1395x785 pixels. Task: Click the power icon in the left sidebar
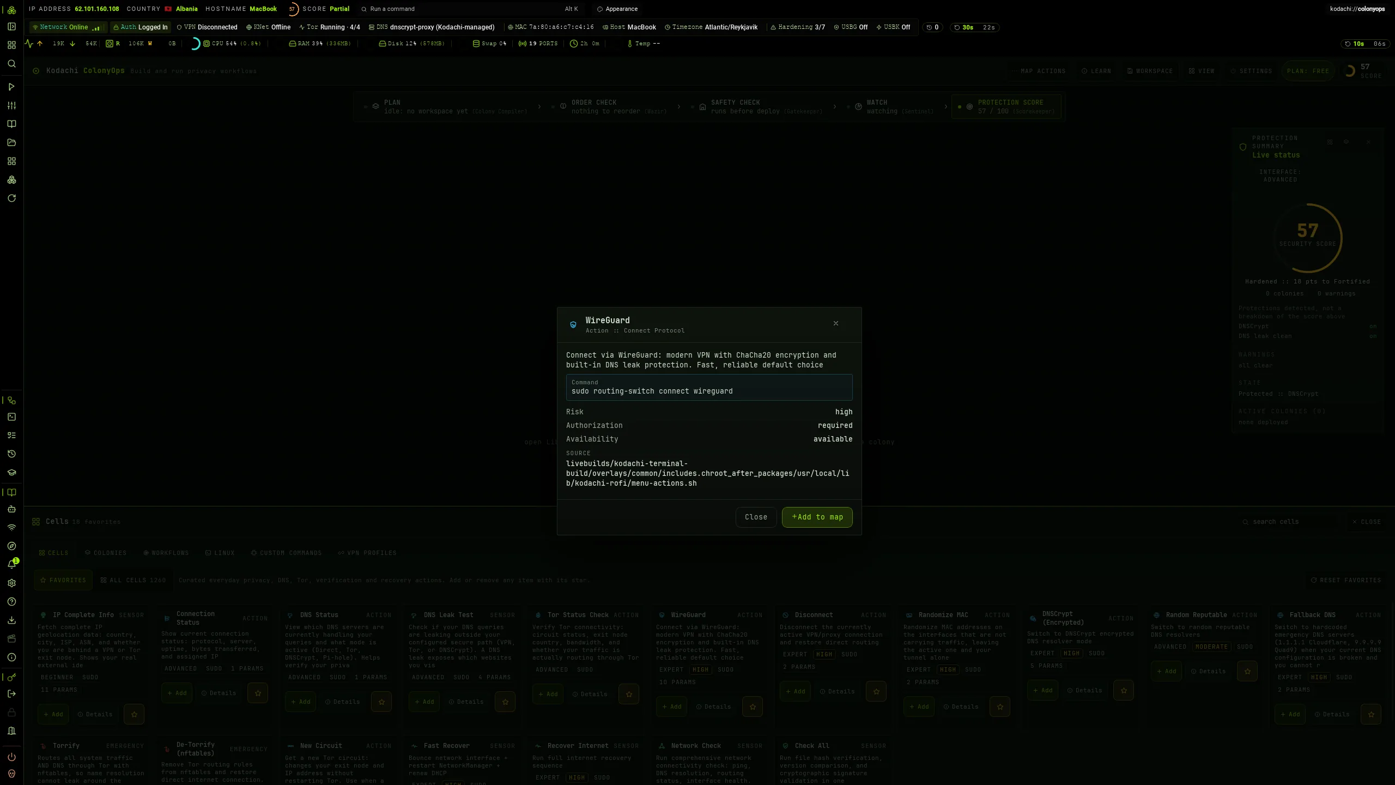[11, 757]
